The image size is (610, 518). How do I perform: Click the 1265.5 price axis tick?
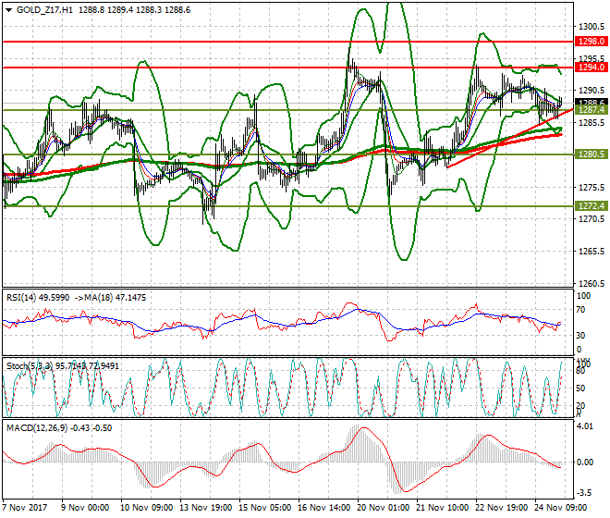590,252
